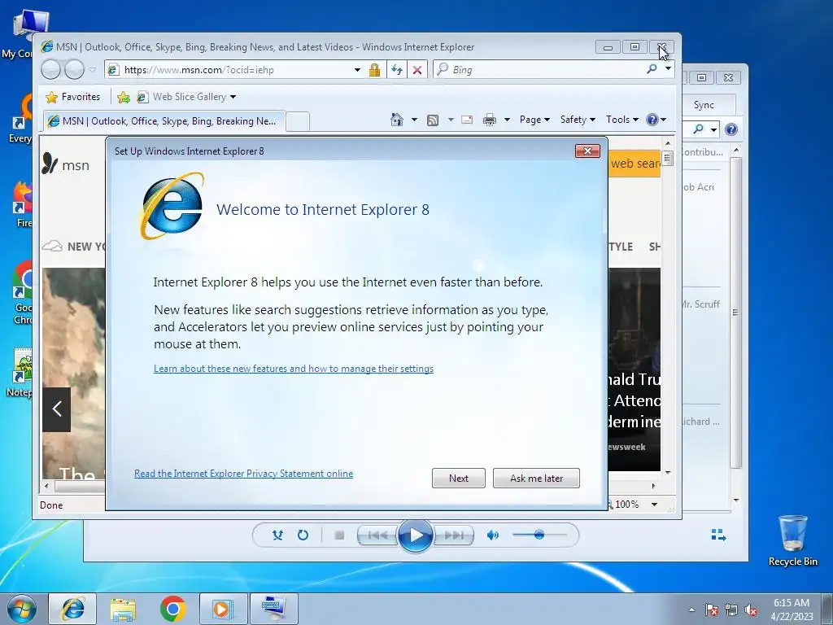Click the msn logo on the page
This screenshot has height=625, width=833.
[x=66, y=164]
